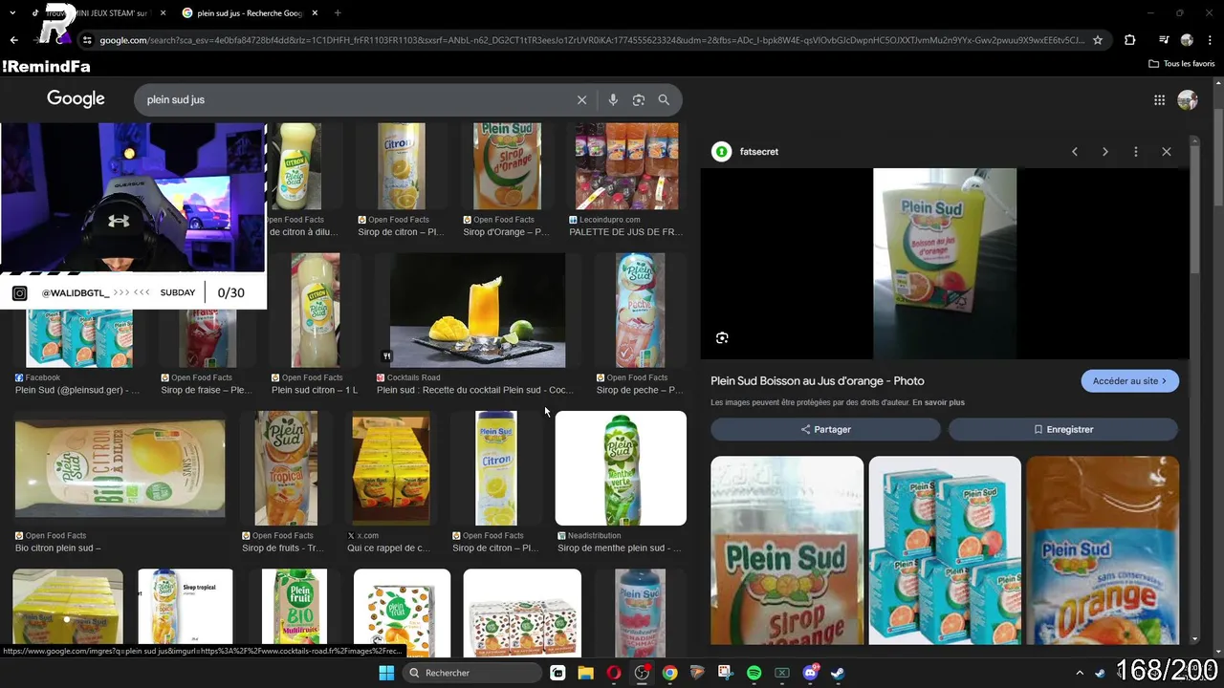Image resolution: width=1224 pixels, height=688 pixels.
Task: Click the Partager button
Action: tap(825, 429)
